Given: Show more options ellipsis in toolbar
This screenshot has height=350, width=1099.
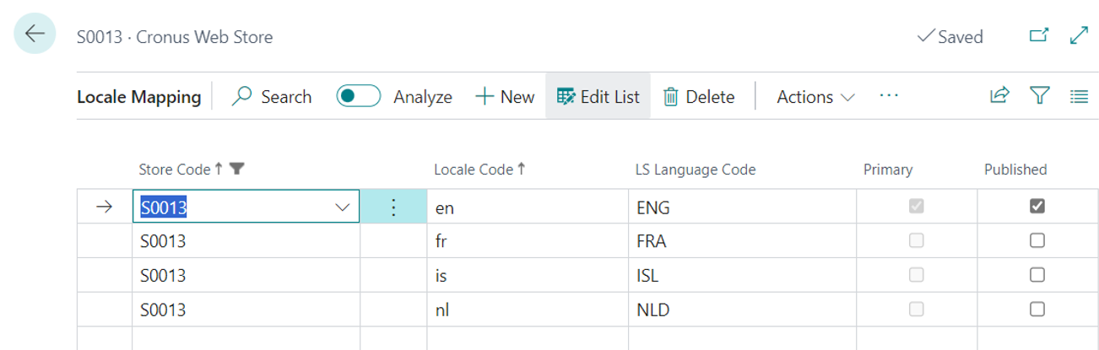Looking at the screenshot, I should (x=889, y=96).
